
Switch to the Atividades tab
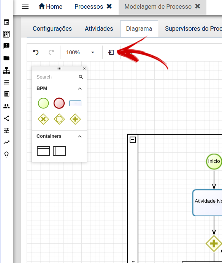99,29
